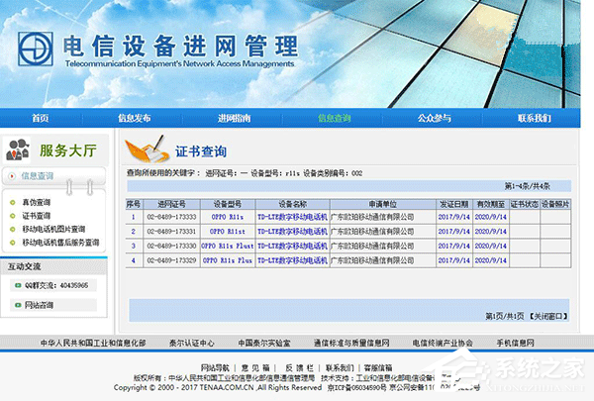Click the 进网证号 column header
The height and width of the screenshot is (401, 594).
(171, 204)
